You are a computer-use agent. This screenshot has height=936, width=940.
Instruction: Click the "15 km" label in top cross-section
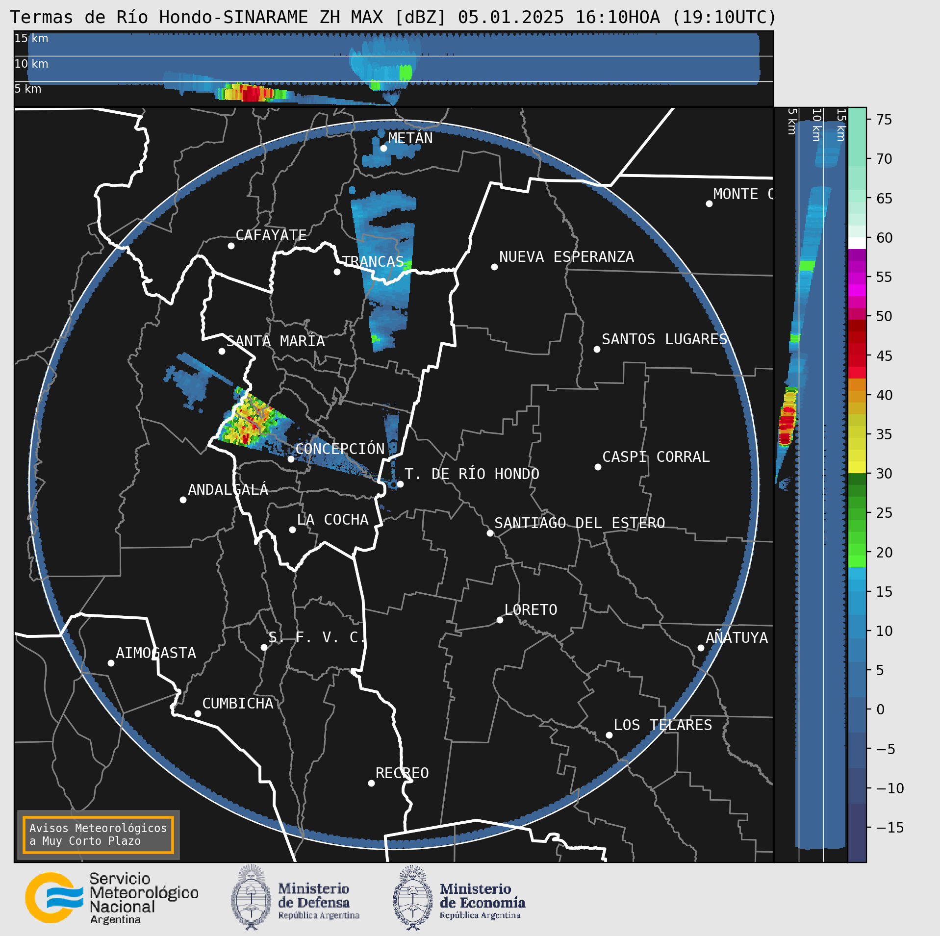point(31,38)
